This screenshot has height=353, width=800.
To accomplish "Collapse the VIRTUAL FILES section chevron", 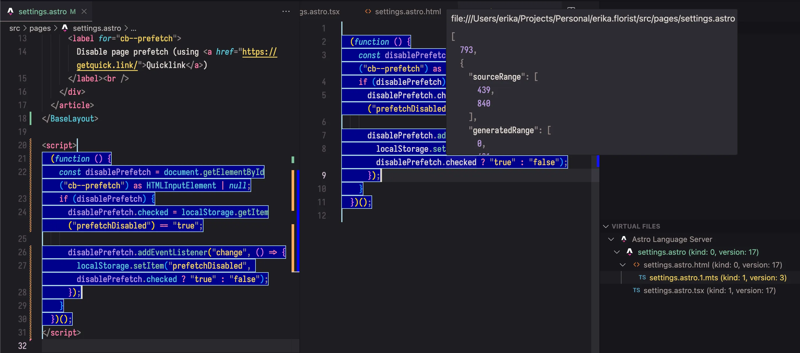I will [606, 226].
